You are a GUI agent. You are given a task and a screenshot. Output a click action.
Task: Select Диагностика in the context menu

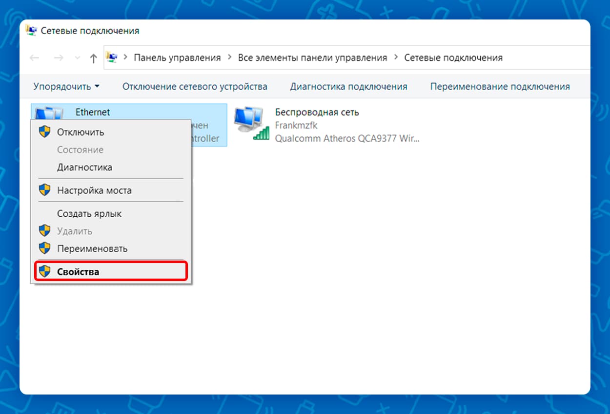tap(84, 167)
